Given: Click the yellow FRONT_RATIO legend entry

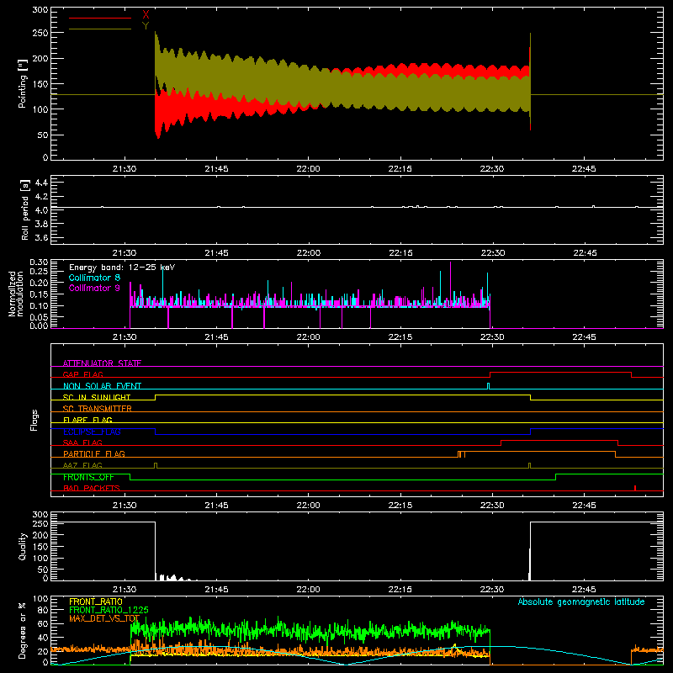Looking at the screenshot, I should click(96, 601).
